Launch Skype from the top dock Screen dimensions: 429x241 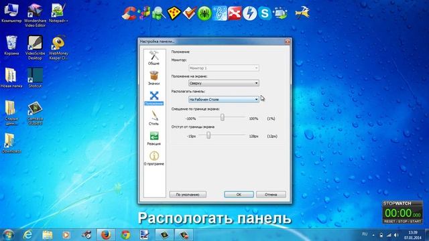(265, 13)
